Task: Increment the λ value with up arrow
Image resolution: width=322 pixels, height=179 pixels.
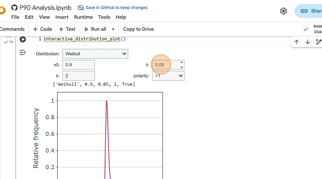Action: tap(181, 62)
